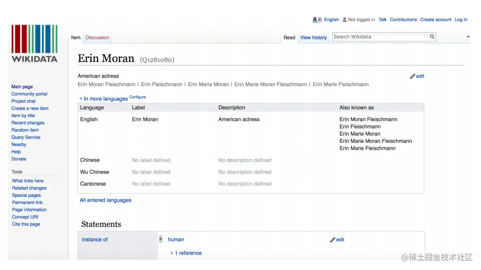Click the Nearby link
The width and height of the screenshot is (481, 270).
[19, 144]
